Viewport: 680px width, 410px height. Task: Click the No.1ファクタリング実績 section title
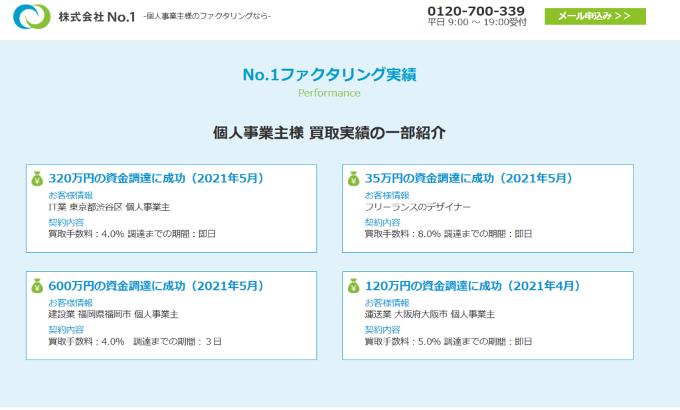329,75
